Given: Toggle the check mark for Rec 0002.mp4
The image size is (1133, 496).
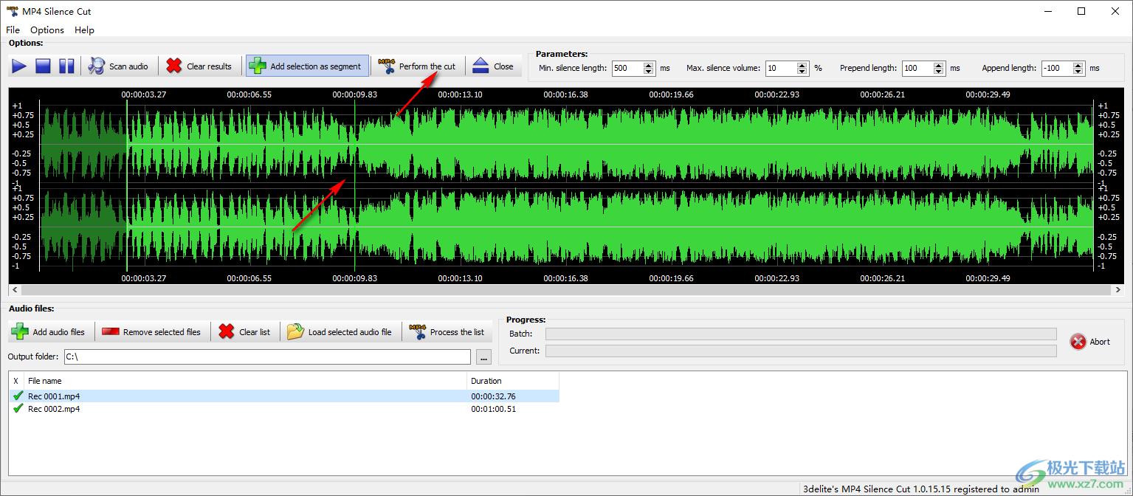Looking at the screenshot, I should (x=18, y=409).
